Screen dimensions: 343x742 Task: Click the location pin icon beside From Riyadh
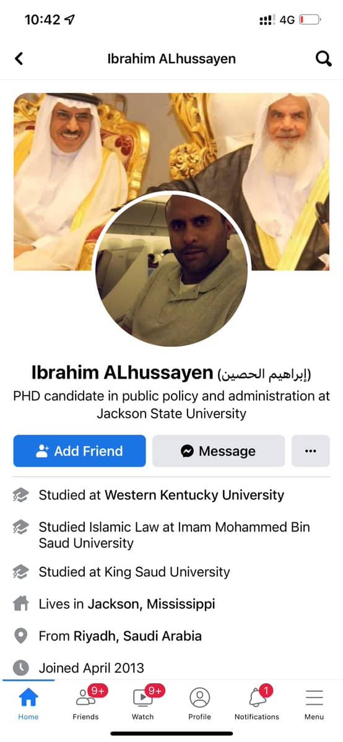pyautogui.click(x=21, y=636)
